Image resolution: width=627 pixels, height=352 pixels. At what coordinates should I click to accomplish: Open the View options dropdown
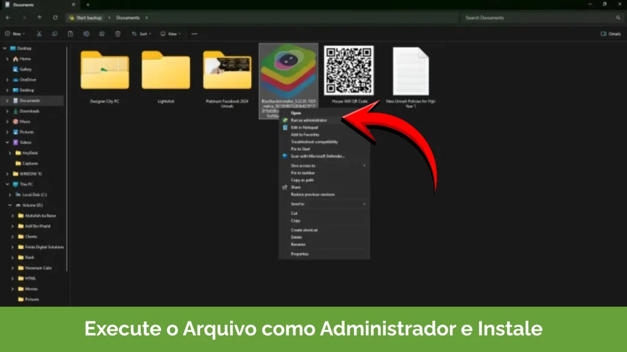pyautogui.click(x=171, y=34)
